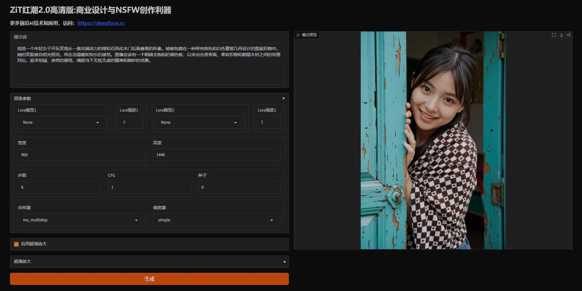The image size is (582, 291).
Task: Collapse the 高级参数 section
Action: coord(149,99)
